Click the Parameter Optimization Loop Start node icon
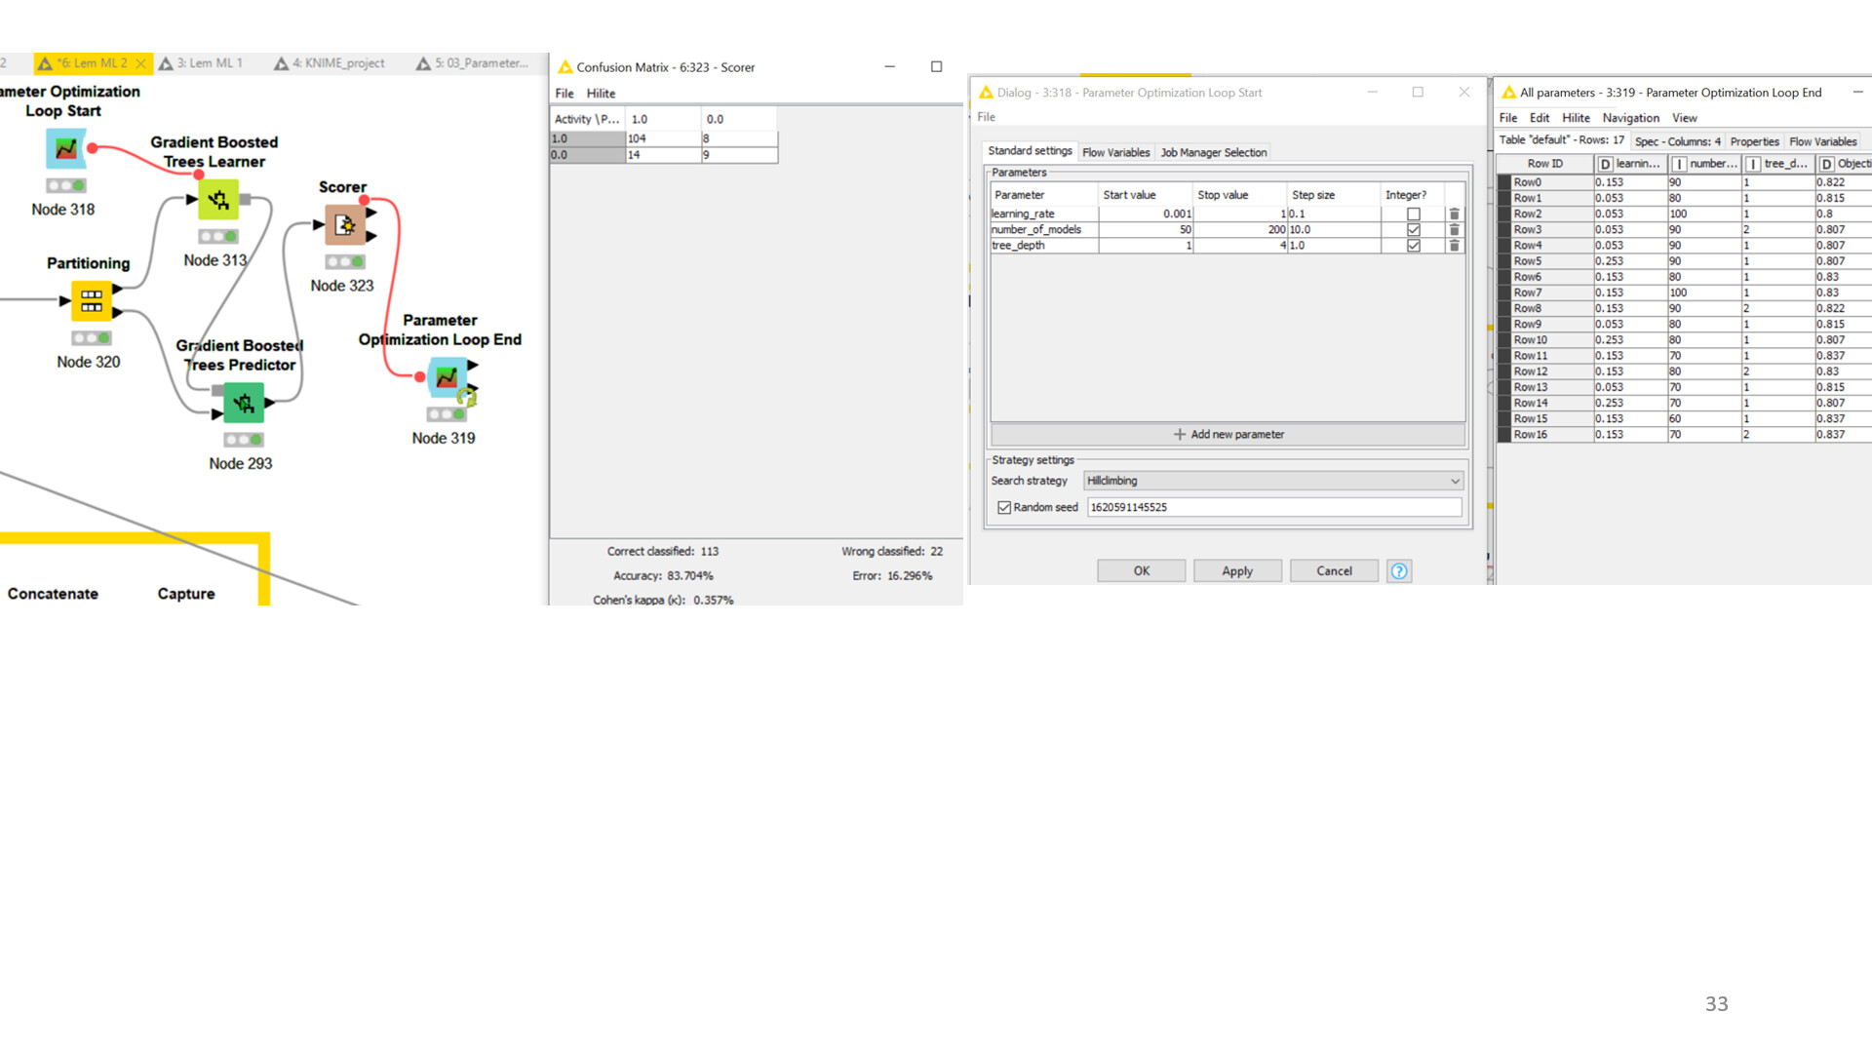 tap(65, 149)
